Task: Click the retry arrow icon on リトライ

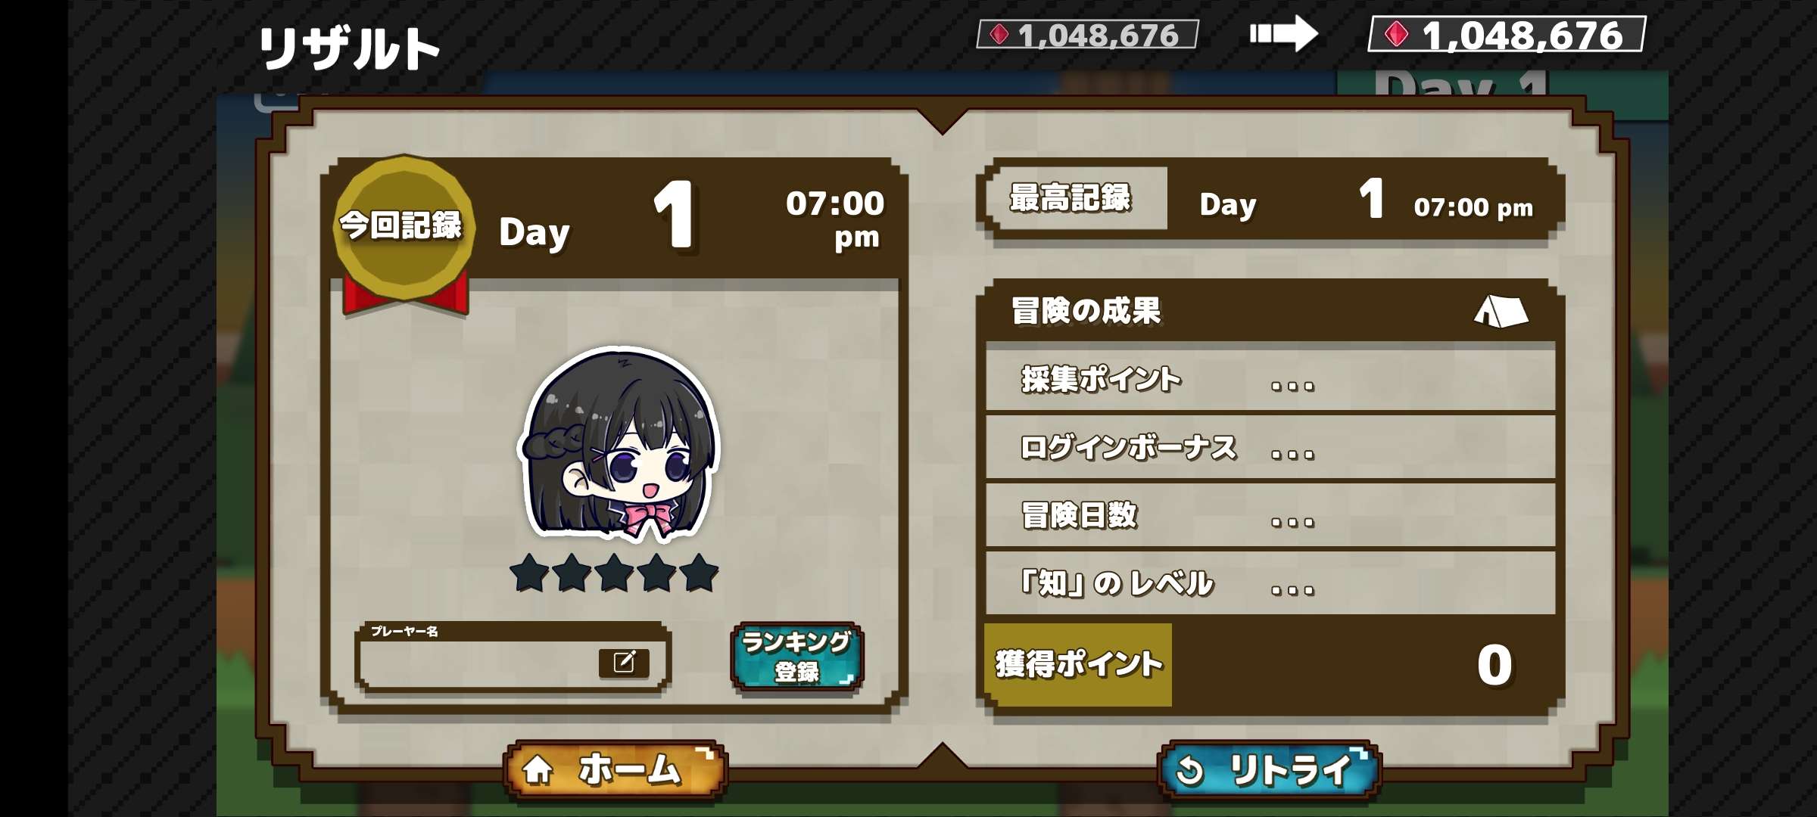Action: pyautogui.click(x=1190, y=771)
